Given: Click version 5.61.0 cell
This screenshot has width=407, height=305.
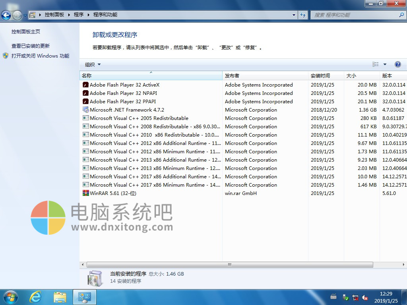Looking at the screenshot, I should (389, 193).
